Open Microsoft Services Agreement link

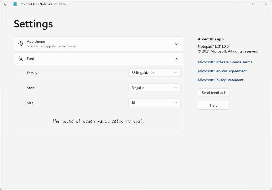pos(222,71)
